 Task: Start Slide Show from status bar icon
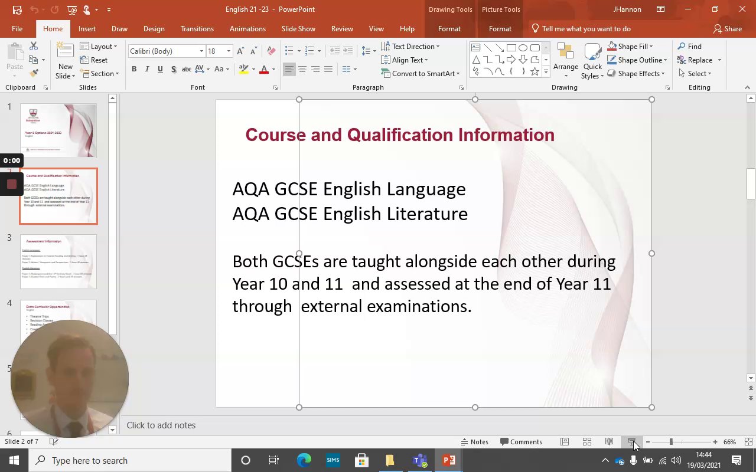(x=631, y=442)
